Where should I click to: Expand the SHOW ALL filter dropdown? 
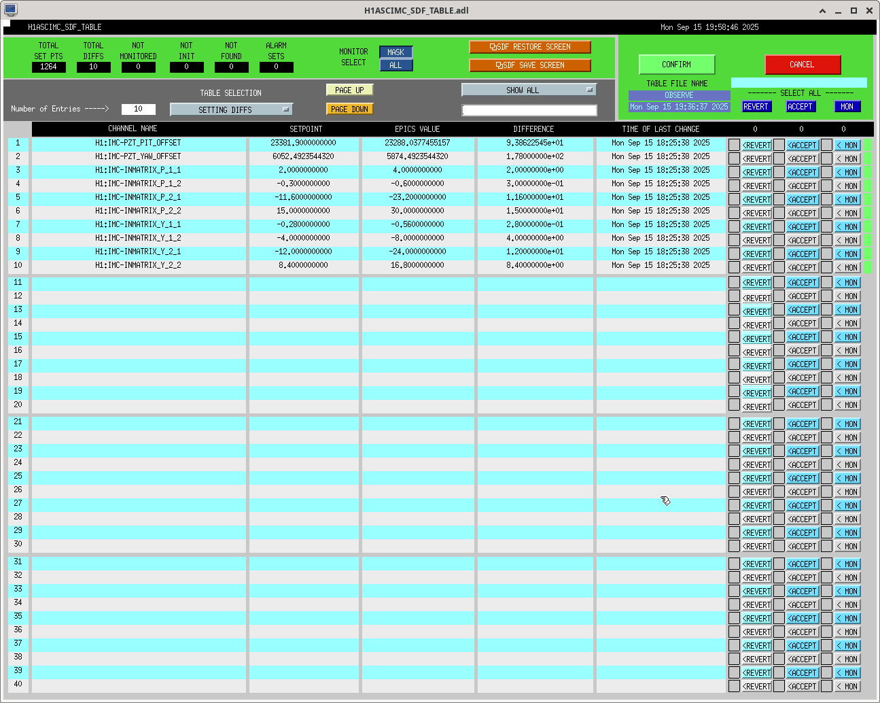click(x=528, y=90)
